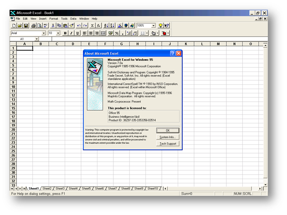Switch to the Sheet2 tab
Viewport: 287px width, 215px height.
pyautogui.click(x=47, y=189)
